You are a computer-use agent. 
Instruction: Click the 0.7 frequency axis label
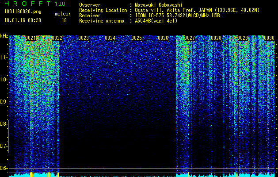pyautogui.click(x=4, y=146)
